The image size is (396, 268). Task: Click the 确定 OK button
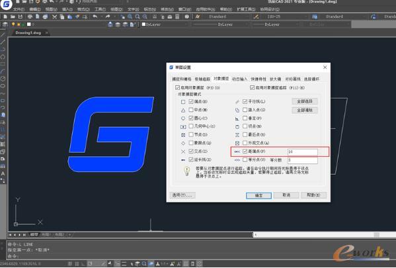point(258,195)
